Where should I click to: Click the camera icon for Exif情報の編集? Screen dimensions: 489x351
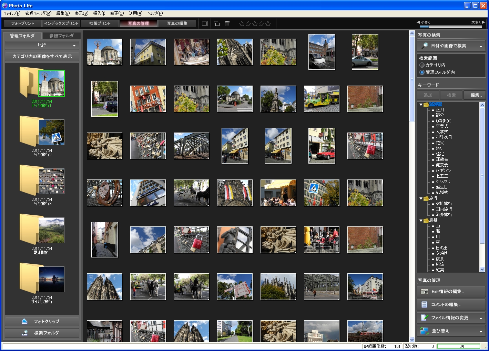(x=425, y=292)
